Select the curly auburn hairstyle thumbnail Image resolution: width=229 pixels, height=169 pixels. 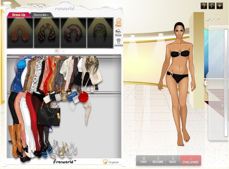(20, 33)
